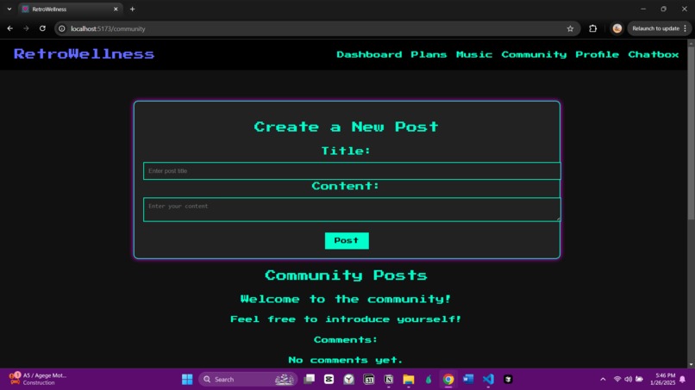Viewport: 695px width, 390px height.
Task: Close the RetroWellness tab
Action: click(x=116, y=9)
